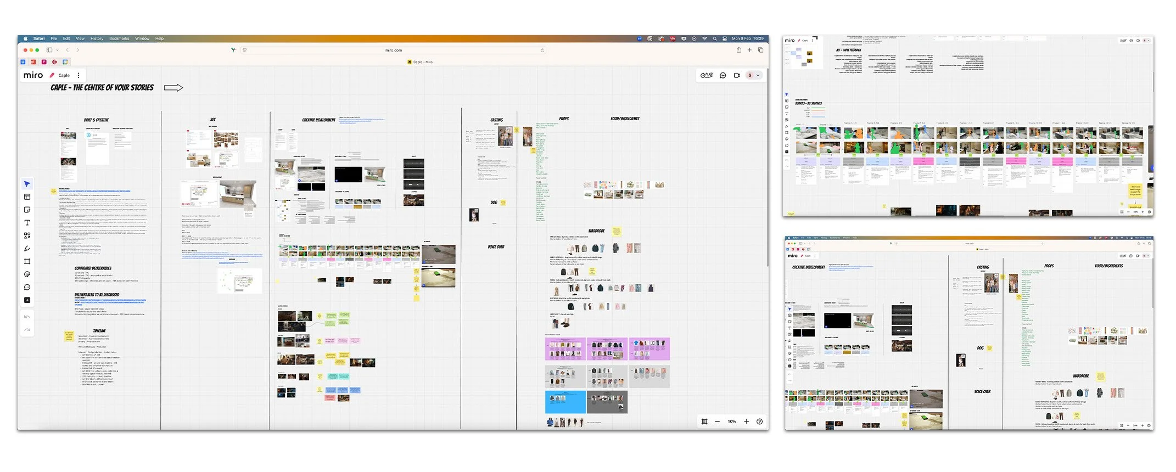
Task: Open the help question mark icon
Action: tap(759, 422)
